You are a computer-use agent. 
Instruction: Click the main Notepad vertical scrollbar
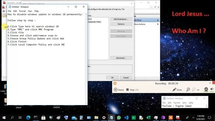tap(86, 59)
